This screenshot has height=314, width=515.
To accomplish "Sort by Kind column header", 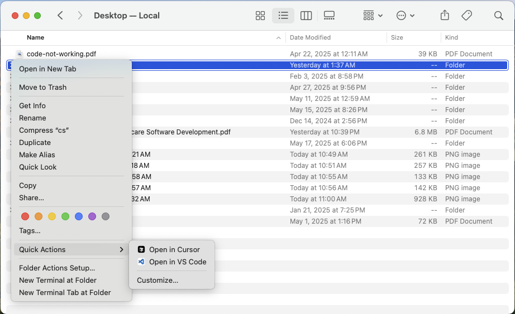I will 451,37.
